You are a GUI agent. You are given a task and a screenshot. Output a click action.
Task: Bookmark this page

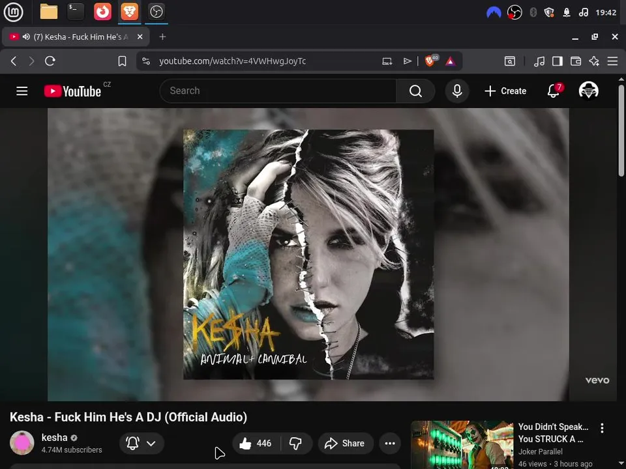tap(122, 61)
